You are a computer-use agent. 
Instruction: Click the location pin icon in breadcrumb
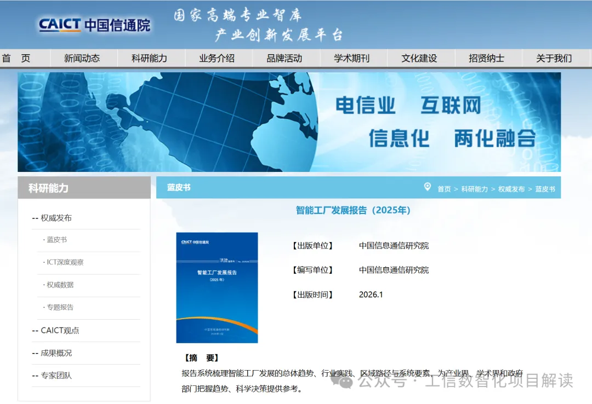pos(428,187)
